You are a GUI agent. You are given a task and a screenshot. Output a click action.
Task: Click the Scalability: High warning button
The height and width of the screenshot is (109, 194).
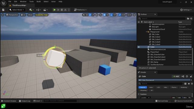pos(42,15)
